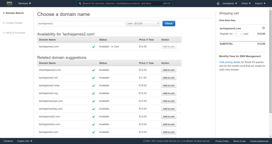Image resolution: width=272 pixels, height=144 pixels.
Task: Open View pricing details link
Action: point(230,62)
